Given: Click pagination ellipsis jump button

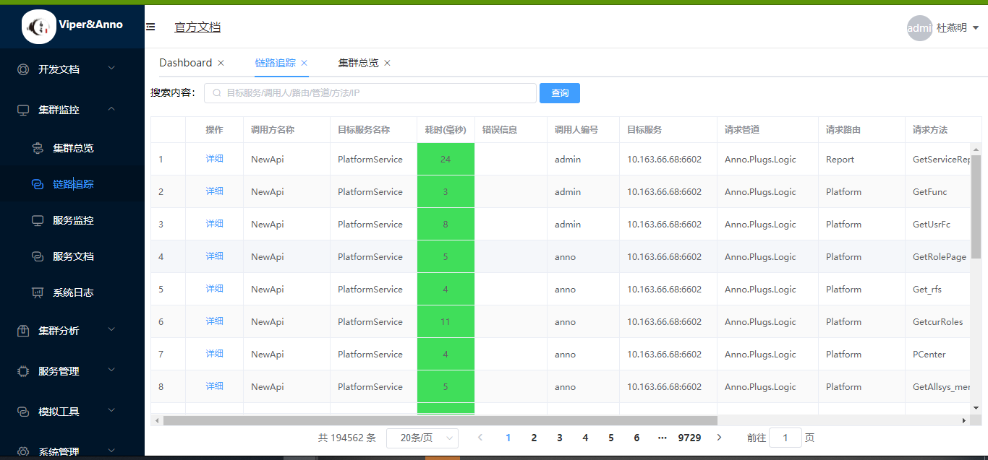Looking at the screenshot, I should tap(662, 438).
